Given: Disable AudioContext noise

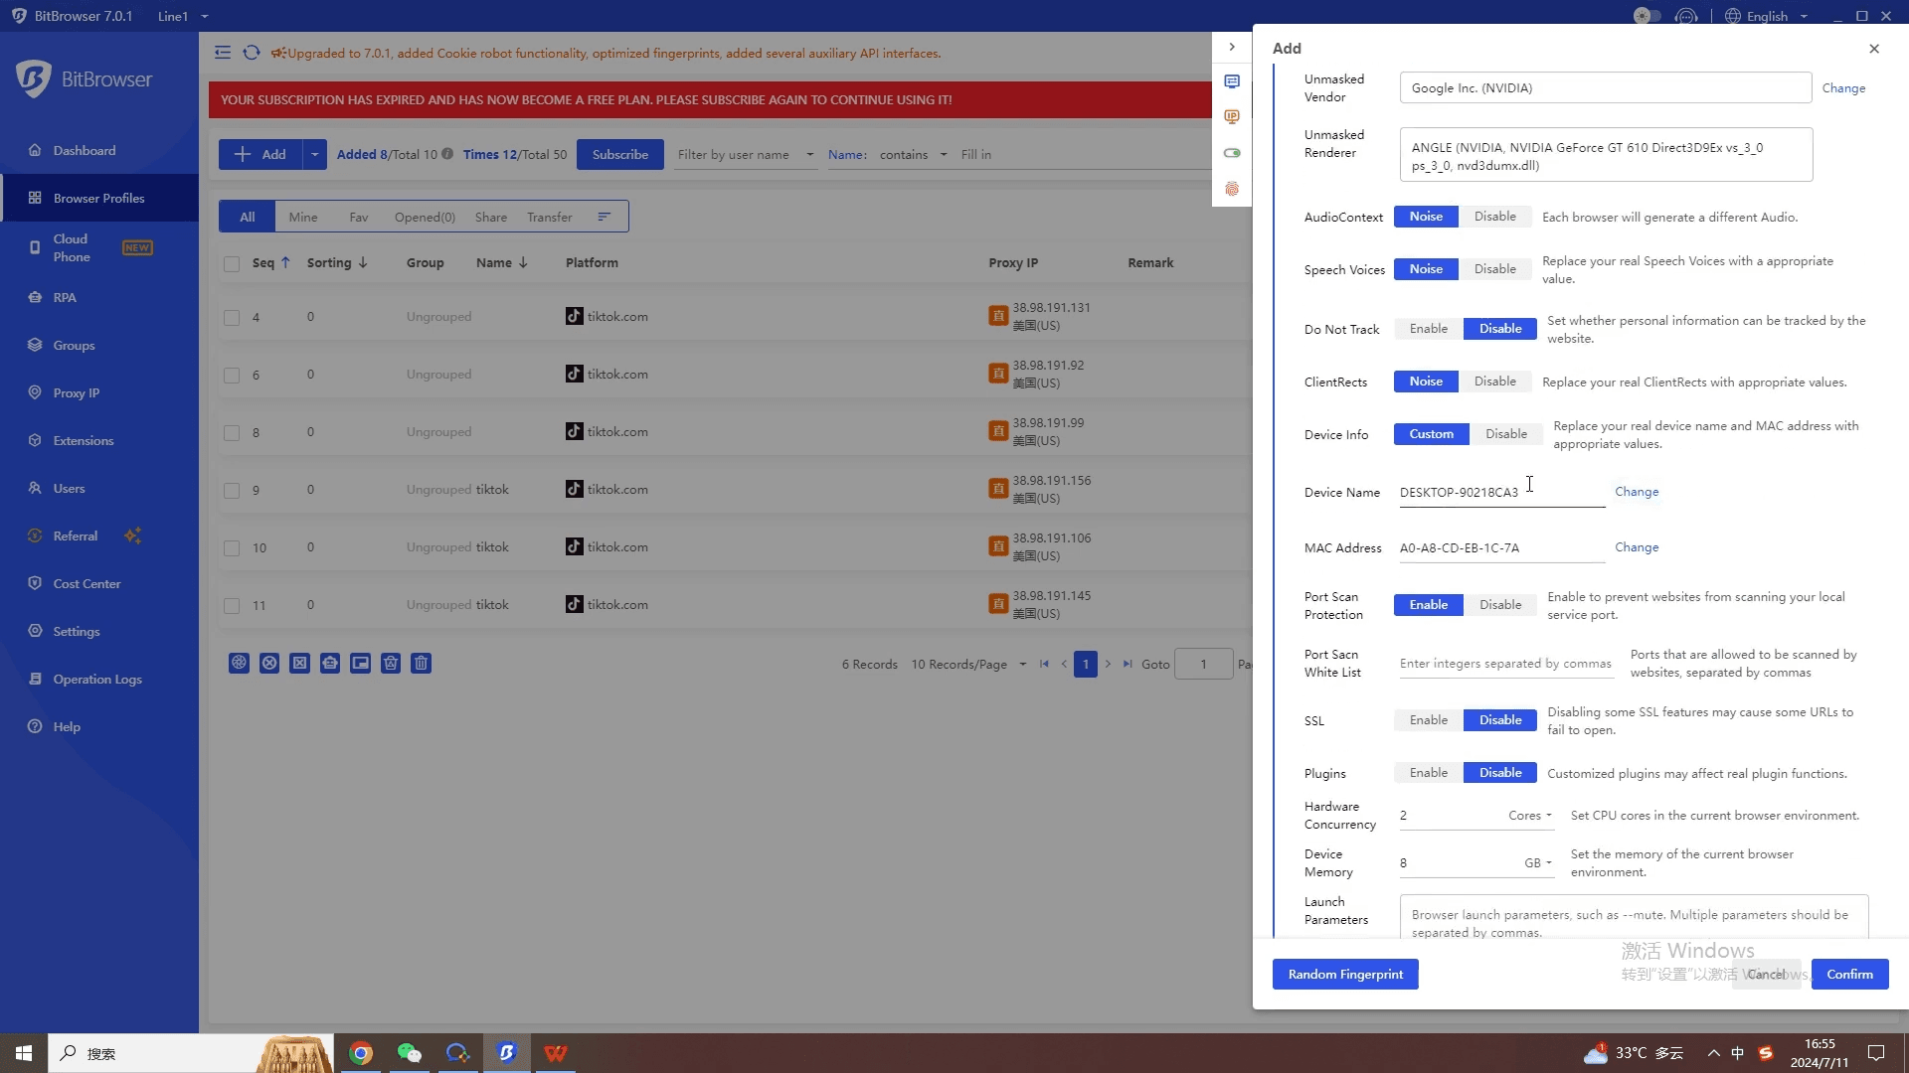Looking at the screenshot, I should (x=1494, y=217).
